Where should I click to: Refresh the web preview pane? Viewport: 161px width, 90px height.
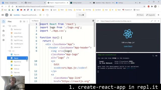[98, 21]
